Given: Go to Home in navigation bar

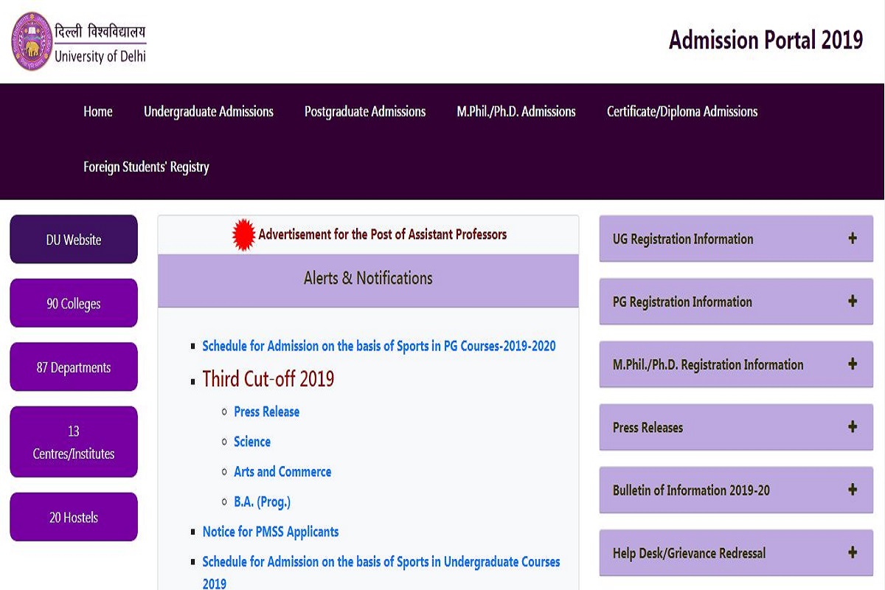Looking at the screenshot, I should coord(98,111).
